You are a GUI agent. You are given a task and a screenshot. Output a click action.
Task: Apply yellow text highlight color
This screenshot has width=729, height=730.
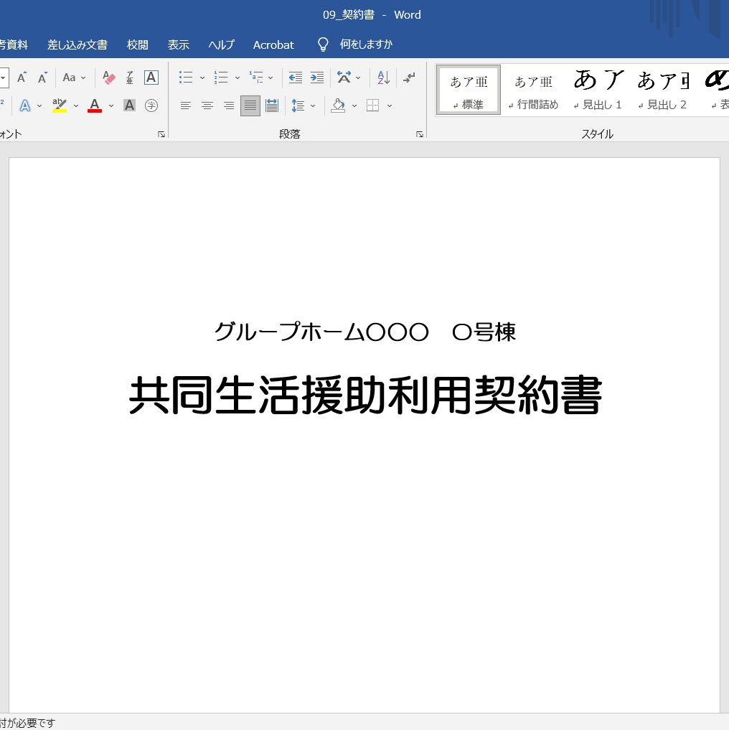(59, 106)
